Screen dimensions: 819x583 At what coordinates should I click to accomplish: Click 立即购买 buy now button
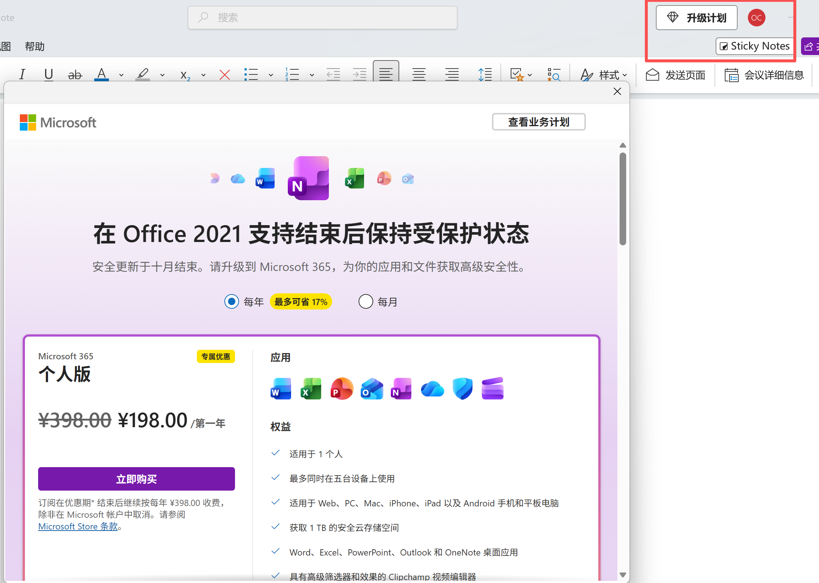(136, 479)
